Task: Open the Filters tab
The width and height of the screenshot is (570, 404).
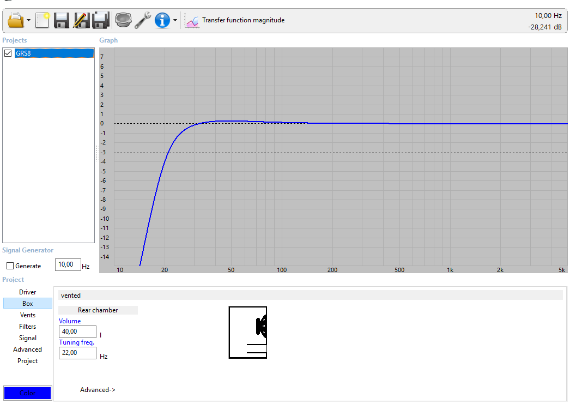Action: point(28,327)
